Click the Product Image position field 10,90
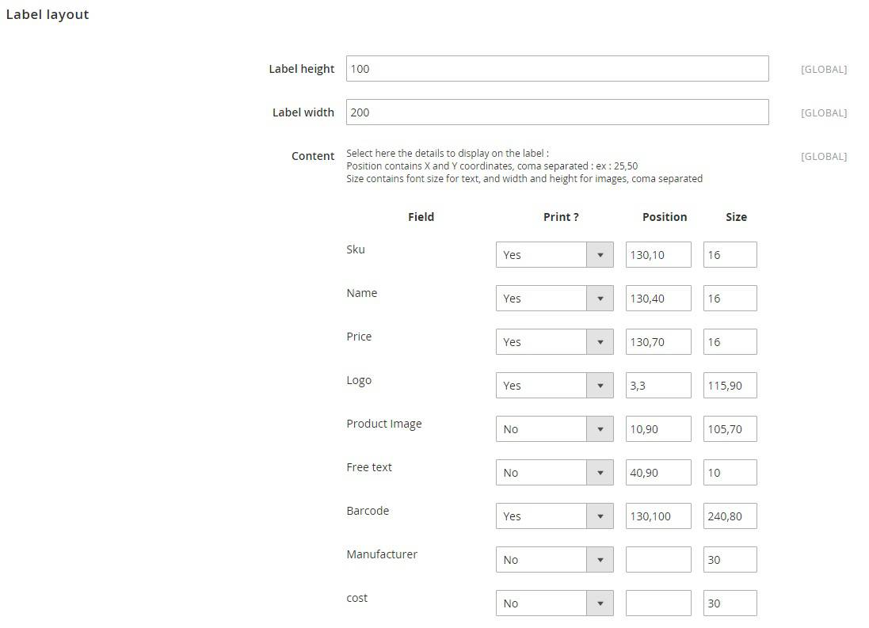869x628 pixels. [658, 429]
